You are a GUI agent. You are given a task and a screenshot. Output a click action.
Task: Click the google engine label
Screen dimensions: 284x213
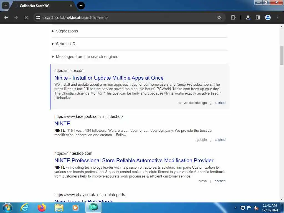click(202, 140)
